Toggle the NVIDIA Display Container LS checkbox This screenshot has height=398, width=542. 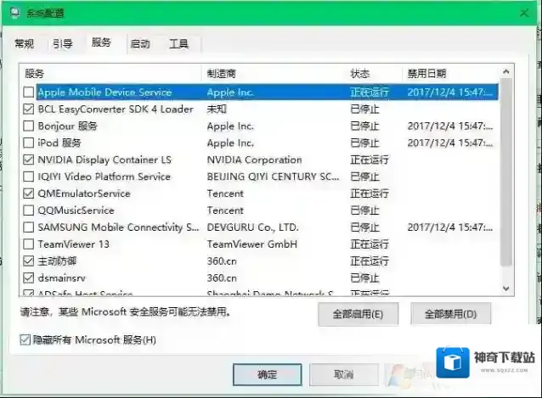click(29, 160)
